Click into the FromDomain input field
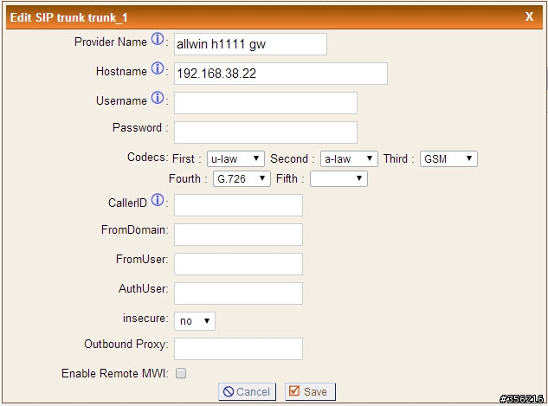548x406 pixels. point(238,235)
